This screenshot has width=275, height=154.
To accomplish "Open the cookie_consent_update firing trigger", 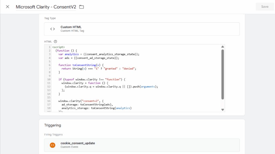I will 142,145.
